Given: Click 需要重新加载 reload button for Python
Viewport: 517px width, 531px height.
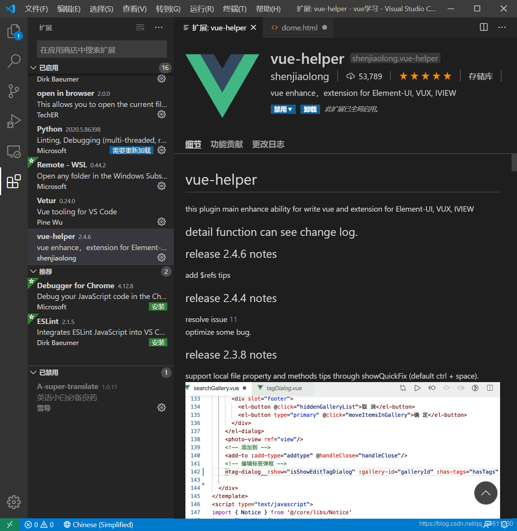Looking at the screenshot, I should [x=132, y=150].
